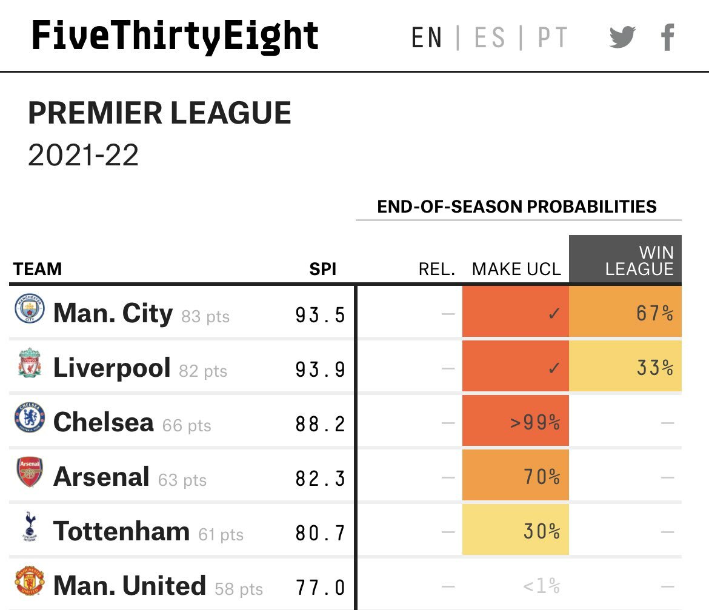Open the FiveThirtyEight home logo
Viewport: 709px width, 610px height.
(x=175, y=36)
